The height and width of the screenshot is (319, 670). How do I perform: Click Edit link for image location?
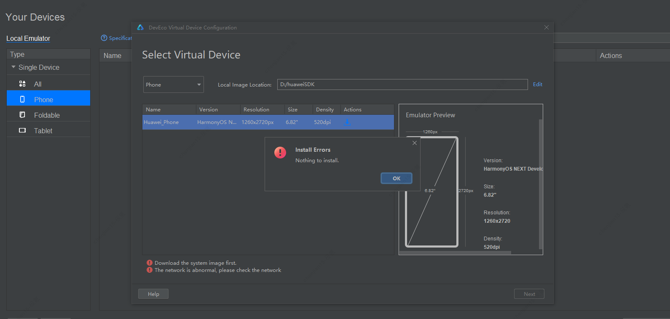coord(538,84)
